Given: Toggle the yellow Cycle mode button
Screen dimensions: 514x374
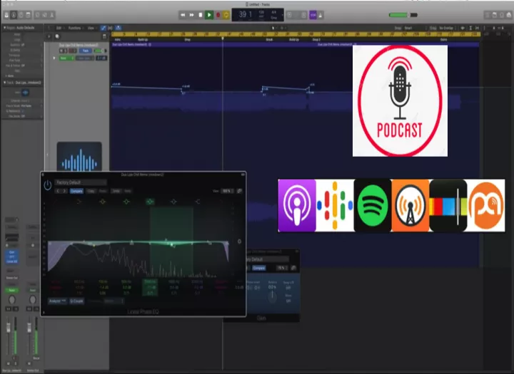Looking at the screenshot, I should pos(226,15).
